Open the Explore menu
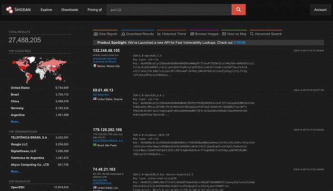This screenshot has width=333, height=191. [x=46, y=10]
